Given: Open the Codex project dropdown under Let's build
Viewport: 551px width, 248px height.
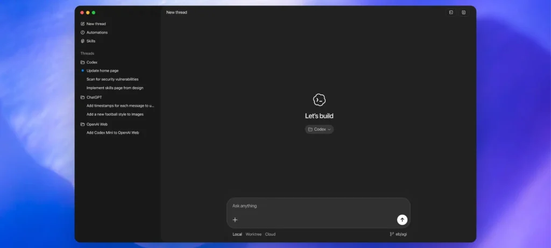Looking at the screenshot, I should pyautogui.click(x=320, y=129).
